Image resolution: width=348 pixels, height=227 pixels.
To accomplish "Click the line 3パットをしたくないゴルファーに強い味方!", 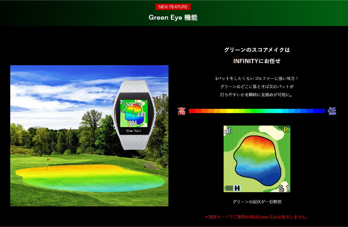I will coord(257,78).
